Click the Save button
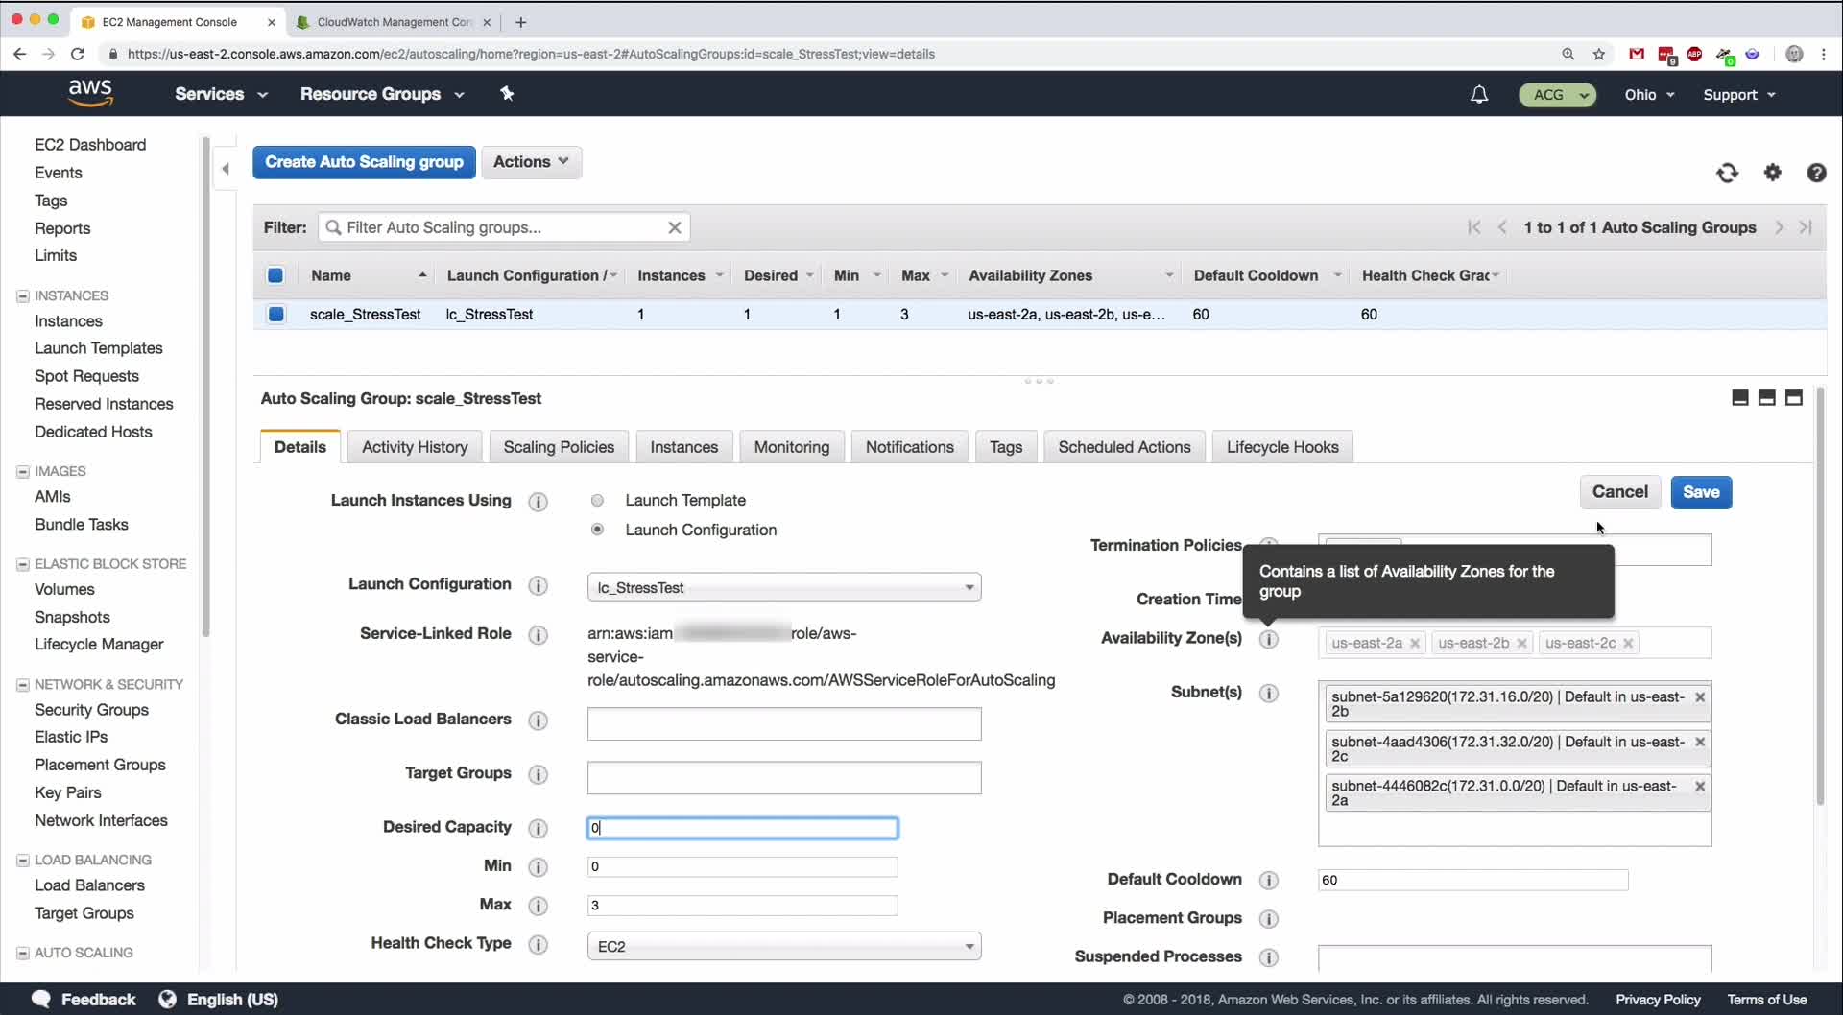The image size is (1843, 1015). coord(1700,492)
